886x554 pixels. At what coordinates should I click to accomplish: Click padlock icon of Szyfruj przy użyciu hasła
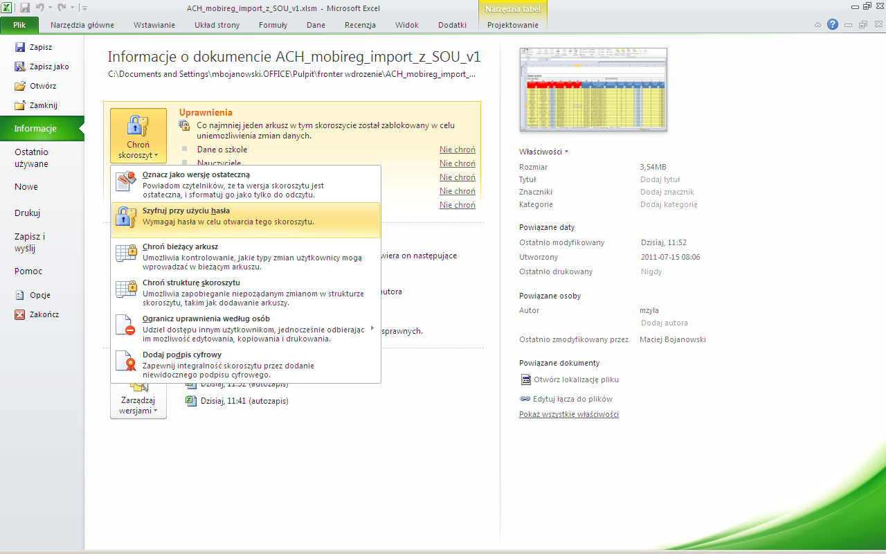[x=126, y=217]
